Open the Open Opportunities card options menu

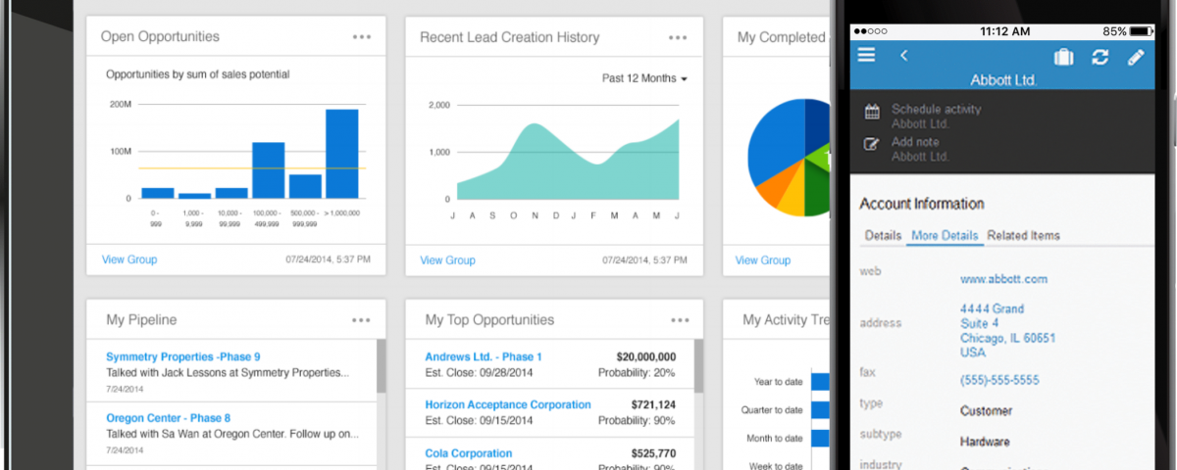pos(362,37)
